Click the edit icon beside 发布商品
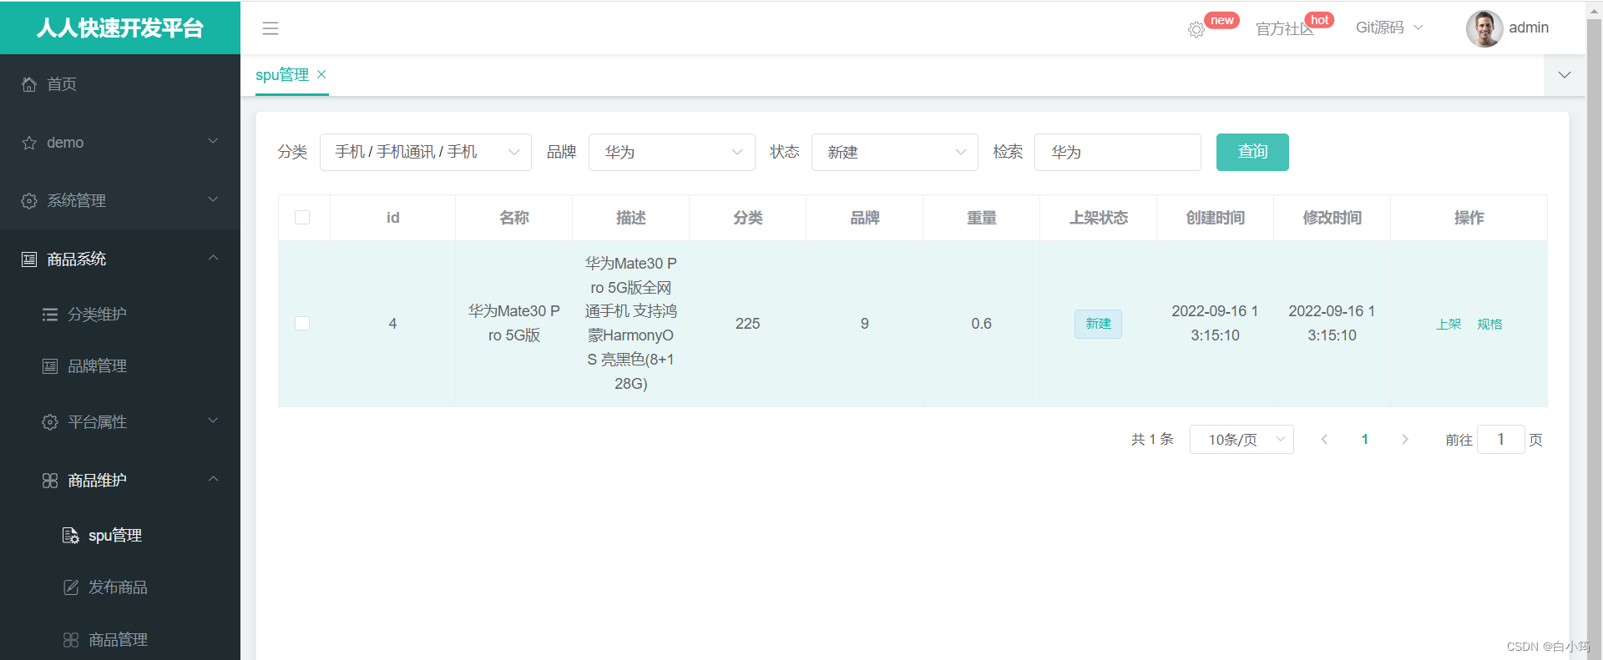Viewport: 1603px width, 660px height. (x=71, y=587)
